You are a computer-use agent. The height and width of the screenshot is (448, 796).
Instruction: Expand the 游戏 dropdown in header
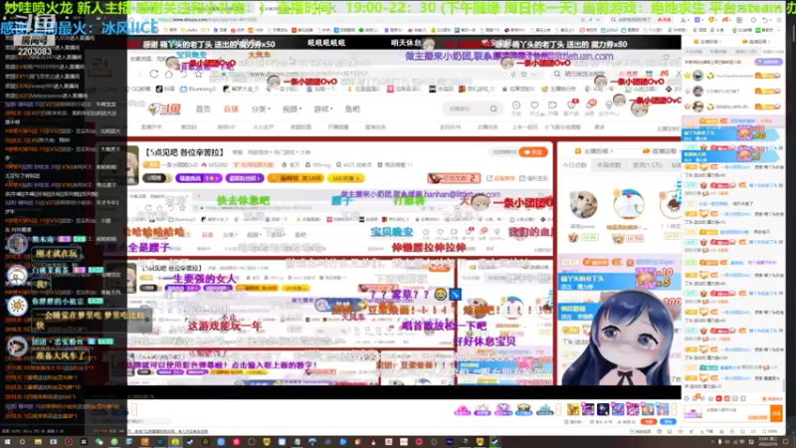point(322,110)
